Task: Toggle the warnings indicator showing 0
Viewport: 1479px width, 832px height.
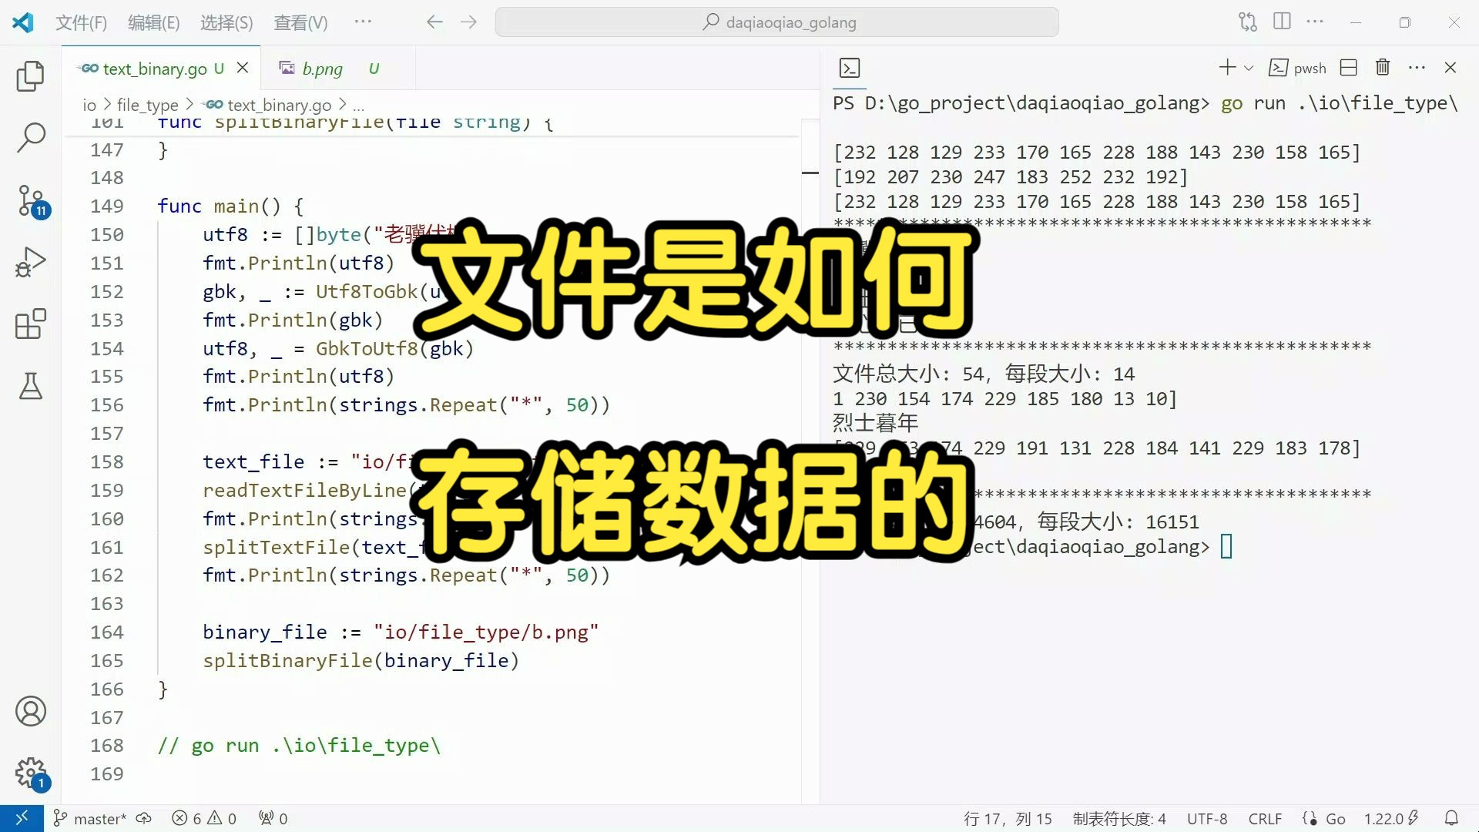Action: pos(221,819)
